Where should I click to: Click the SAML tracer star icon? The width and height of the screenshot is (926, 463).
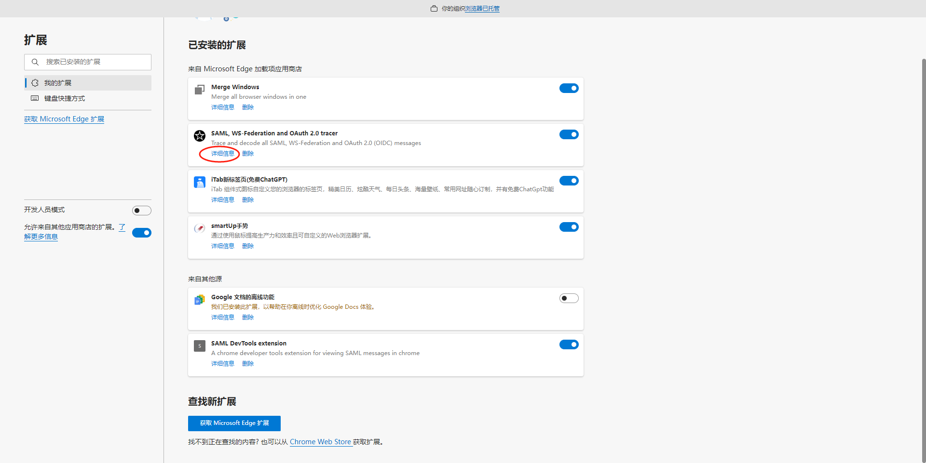[199, 136]
